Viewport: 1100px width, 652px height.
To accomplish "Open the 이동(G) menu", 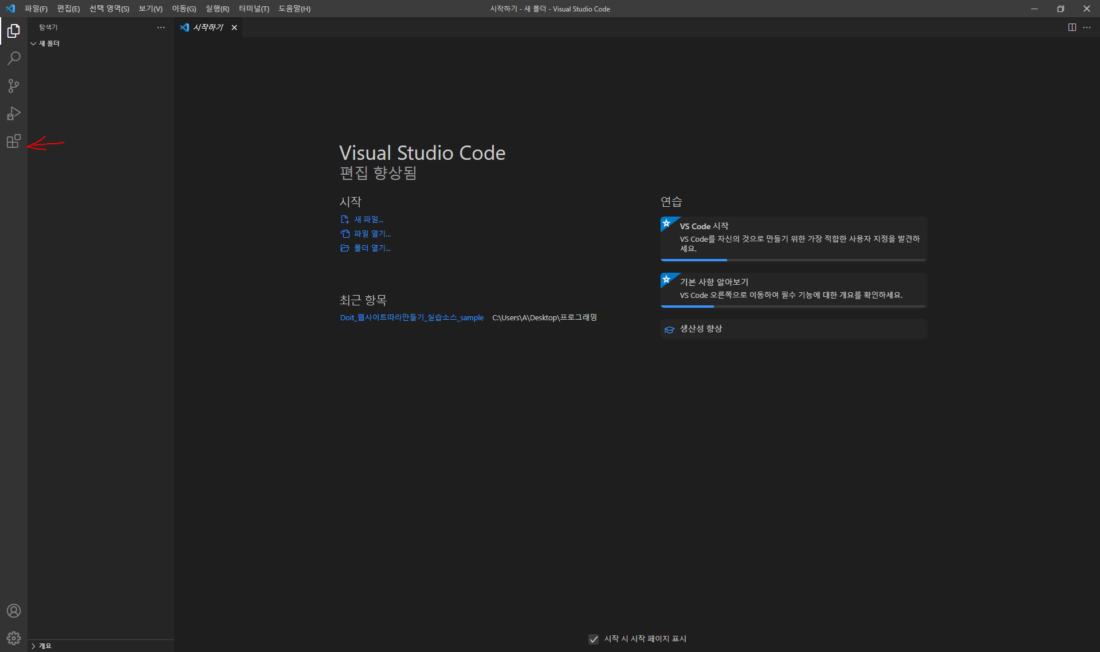I will tap(184, 9).
